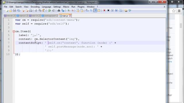
Task: Start macro recording with red dot icon
Action: 104,11
